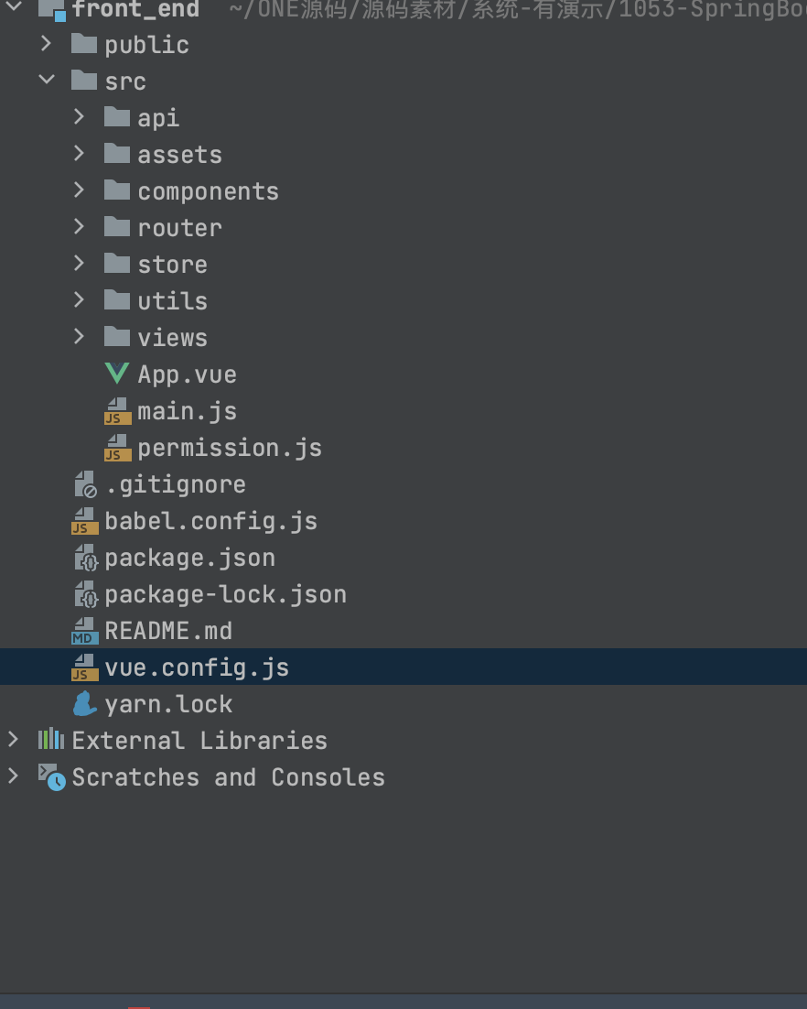Click the store folder icon

point(117,264)
